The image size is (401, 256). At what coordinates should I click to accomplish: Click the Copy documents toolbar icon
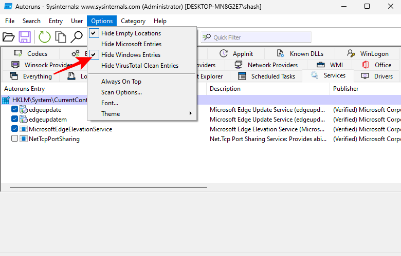tap(61, 37)
